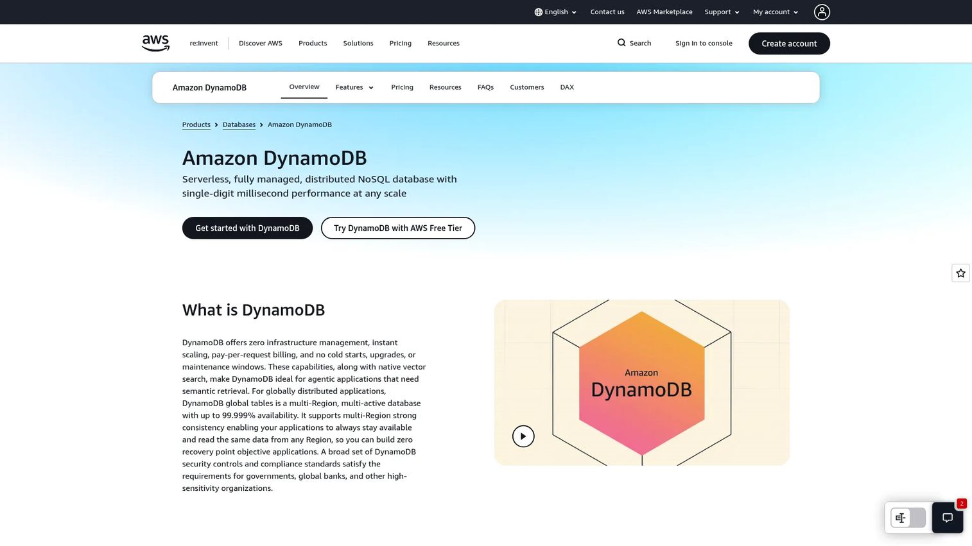This screenshot has width=972, height=546.
Task: Select the FAQs tab
Action: coord(485,87)
